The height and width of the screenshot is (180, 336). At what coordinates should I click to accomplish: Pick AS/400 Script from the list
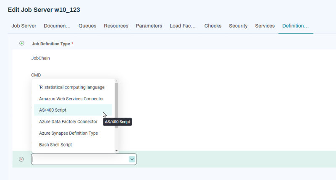click(52, 110)
